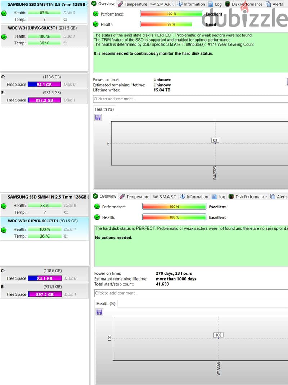Viewport: 288px width, 385px height.
Task: Click save icon above the 83 health chart
Action: tap(98, 117)
